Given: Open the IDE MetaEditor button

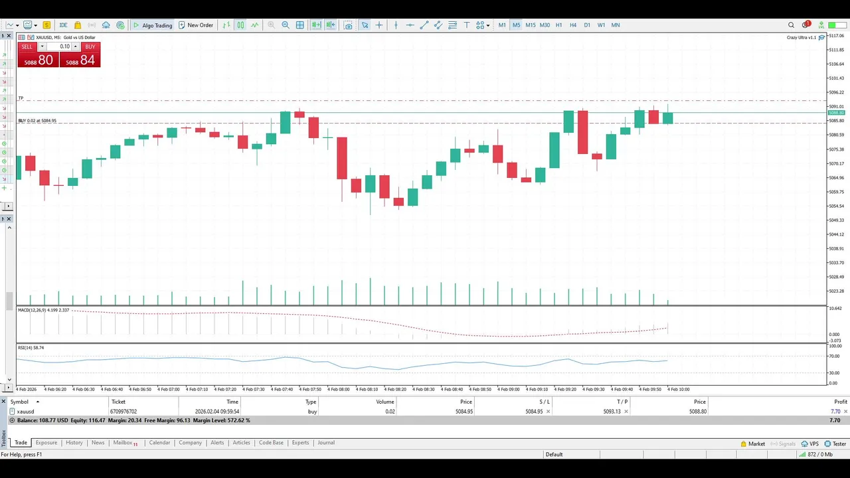Looking at the screenshot, I should (x=63, y=25).
